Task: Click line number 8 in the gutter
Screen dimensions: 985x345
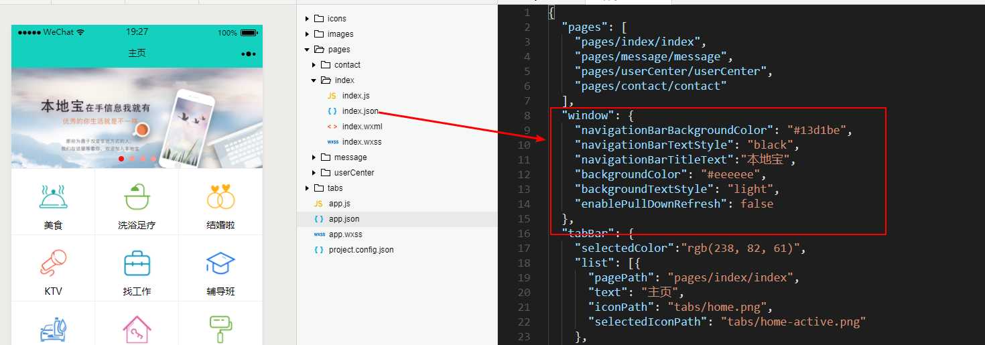Action: [x=527, y=115]
